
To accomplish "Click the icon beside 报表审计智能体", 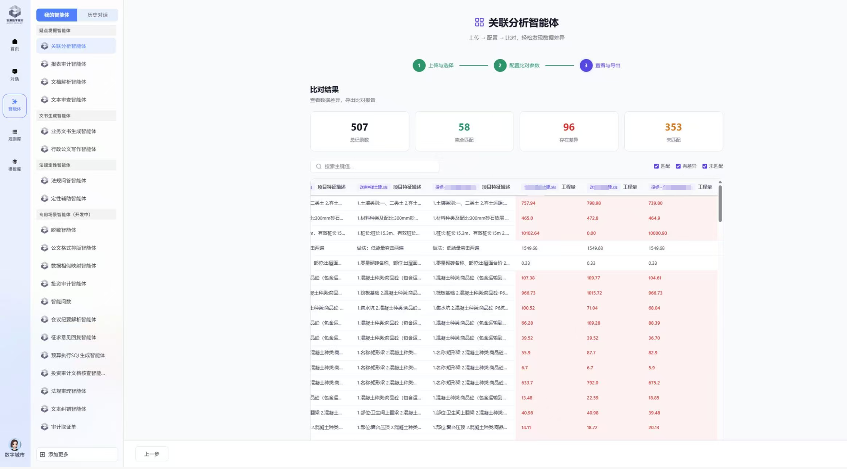I will [44, 64].
